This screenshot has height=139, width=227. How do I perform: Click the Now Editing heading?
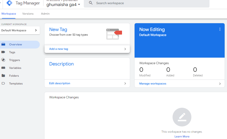[152, 29]
